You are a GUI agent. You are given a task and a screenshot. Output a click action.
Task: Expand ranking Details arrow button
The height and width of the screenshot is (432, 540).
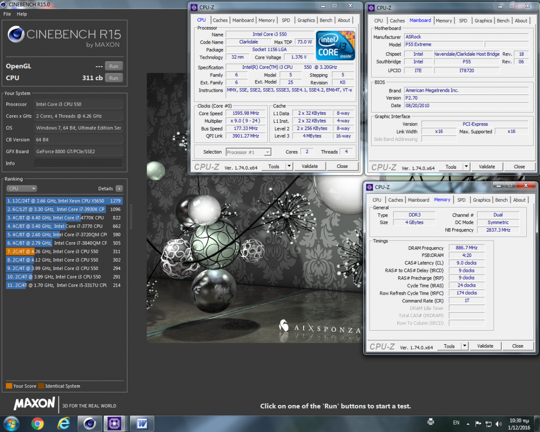coord(119,189)
